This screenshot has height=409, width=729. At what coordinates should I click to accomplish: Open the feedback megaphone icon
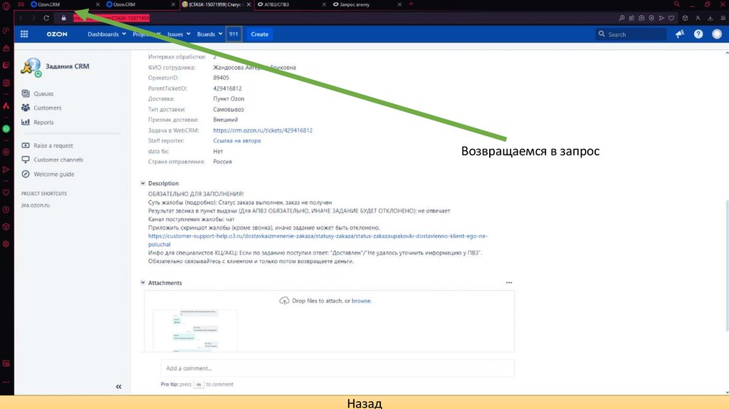680,34
